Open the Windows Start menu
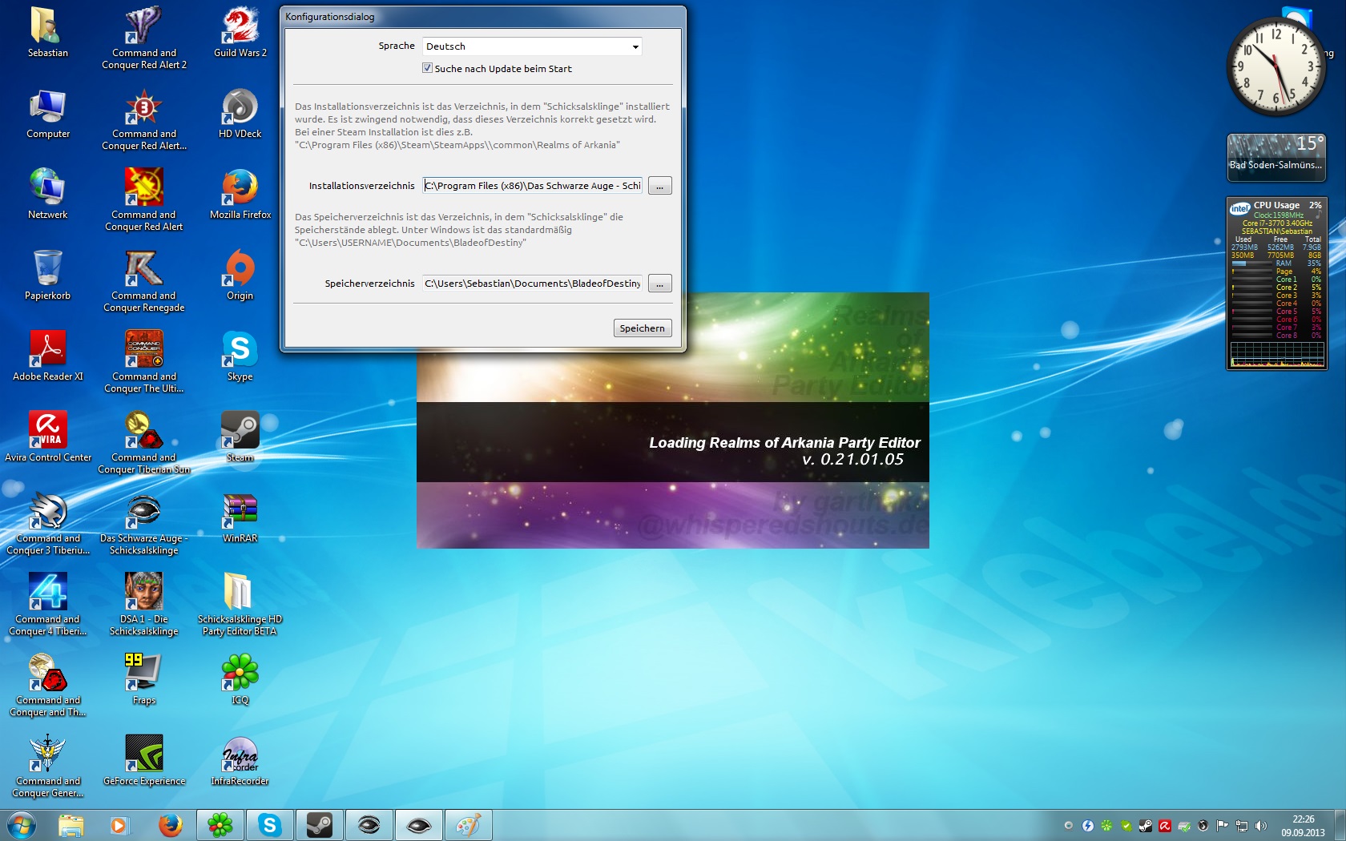The image size is (1346, 841). point(21,825)
